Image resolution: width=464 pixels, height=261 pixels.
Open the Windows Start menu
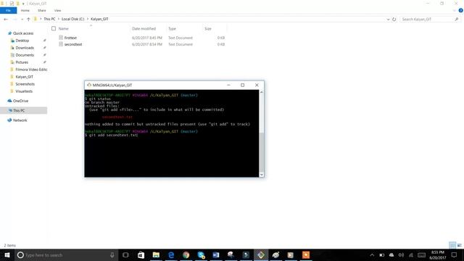click(x=7, y=254)
